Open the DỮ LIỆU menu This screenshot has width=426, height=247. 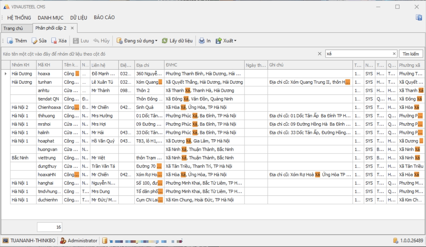point(78,18)
